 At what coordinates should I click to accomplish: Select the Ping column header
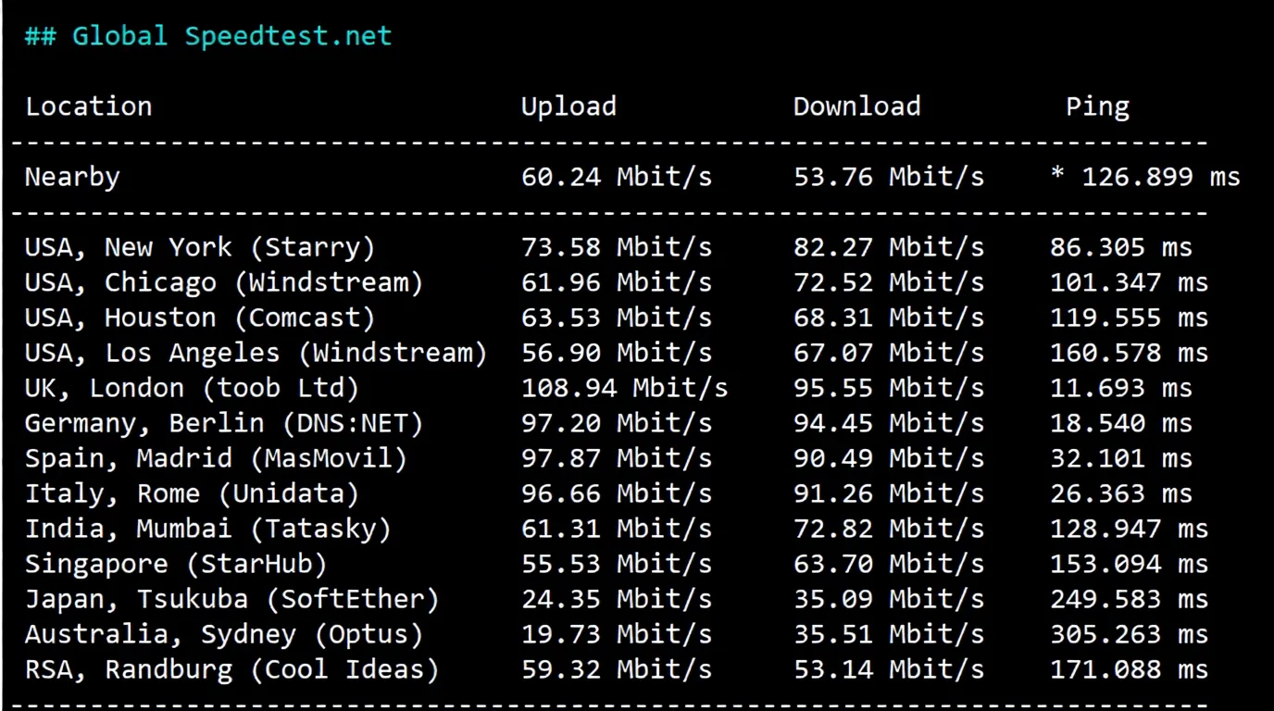point(1098,106)
